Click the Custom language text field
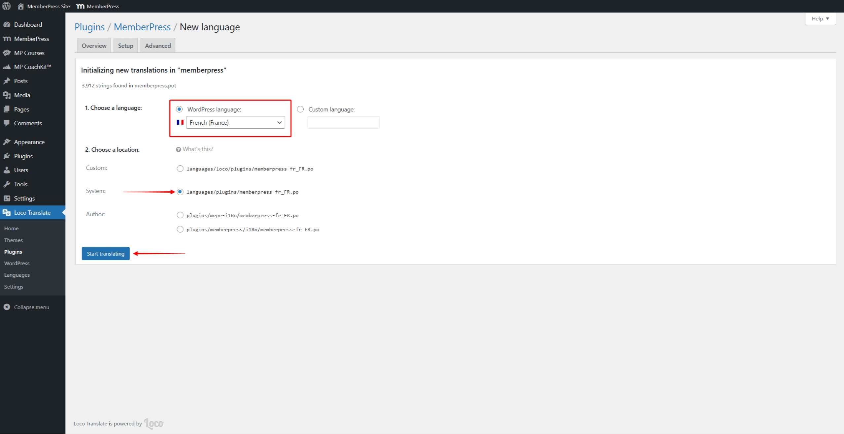 tap(343, 122)
